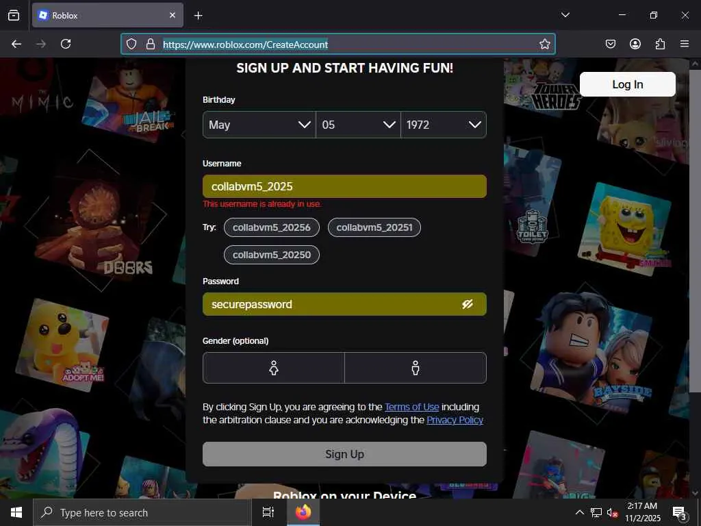Click the Bayside game thumbnail
Viewport: 701px width, 526px height.
click(x=591, y=353)
